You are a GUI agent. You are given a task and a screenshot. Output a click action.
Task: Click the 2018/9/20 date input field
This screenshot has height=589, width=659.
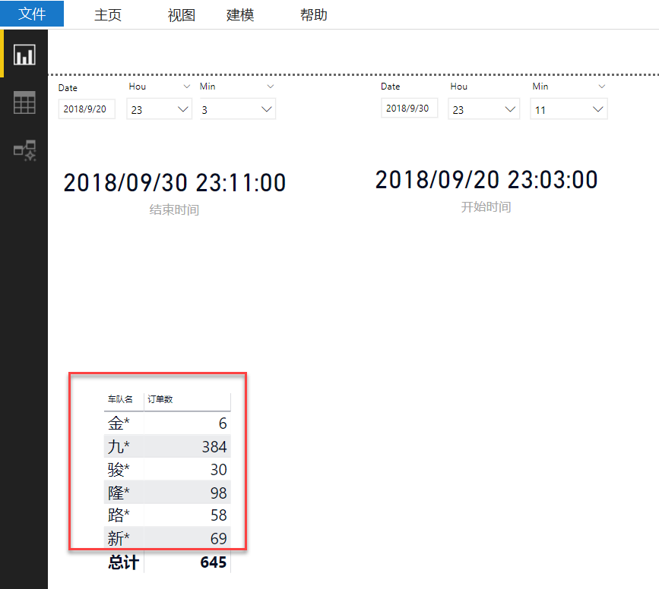click(x=87, y=109)
